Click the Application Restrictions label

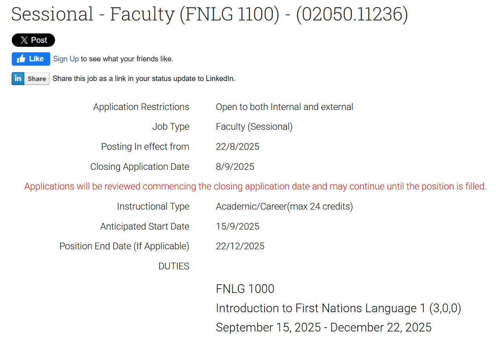click(141, 107)
